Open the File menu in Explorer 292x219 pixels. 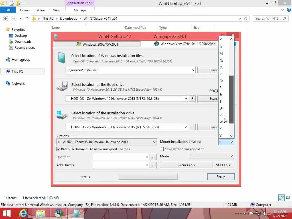pyautogui.click(x=8, y=10)
